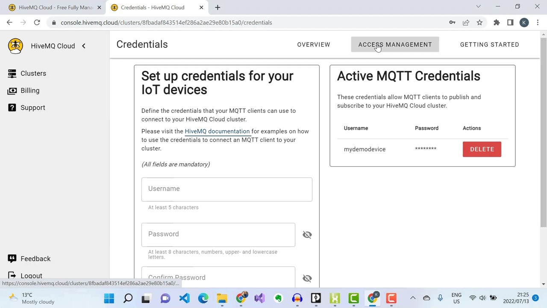Toggle Password field visibility eye icon
Viewport: 547px width, 308px height.
tap(307, 235)
